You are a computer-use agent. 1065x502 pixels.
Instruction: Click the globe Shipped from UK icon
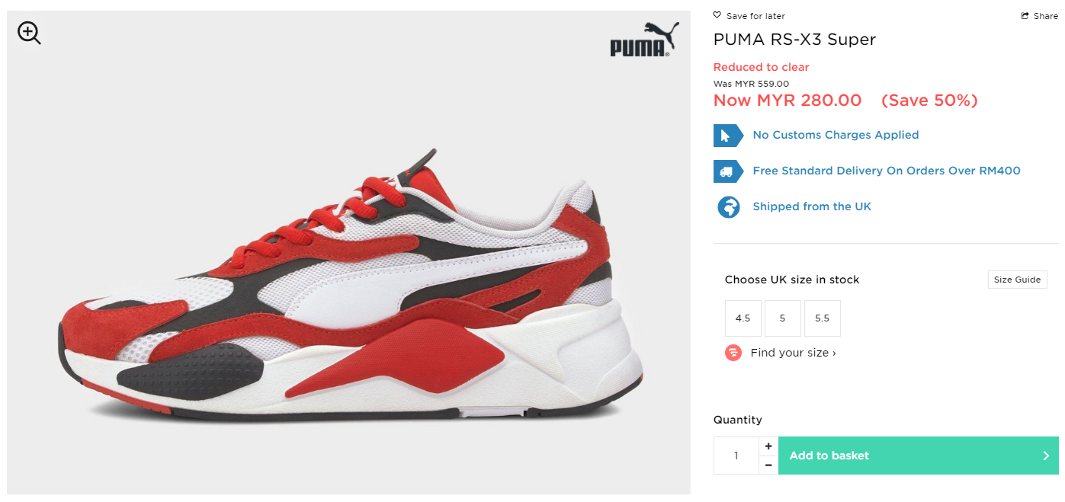click(729, 207)
